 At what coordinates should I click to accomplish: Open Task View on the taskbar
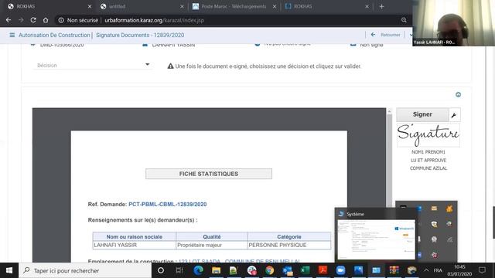pos(179,270)
